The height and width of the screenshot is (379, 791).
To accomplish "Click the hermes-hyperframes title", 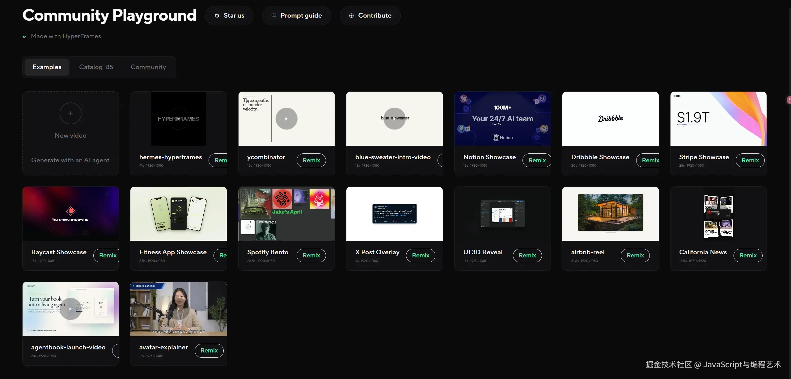I will tap(171, 157).
